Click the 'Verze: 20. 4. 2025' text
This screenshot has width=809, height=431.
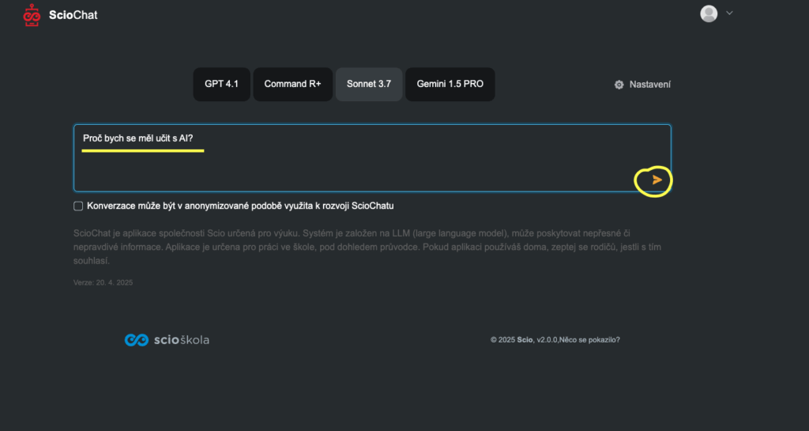103,282
